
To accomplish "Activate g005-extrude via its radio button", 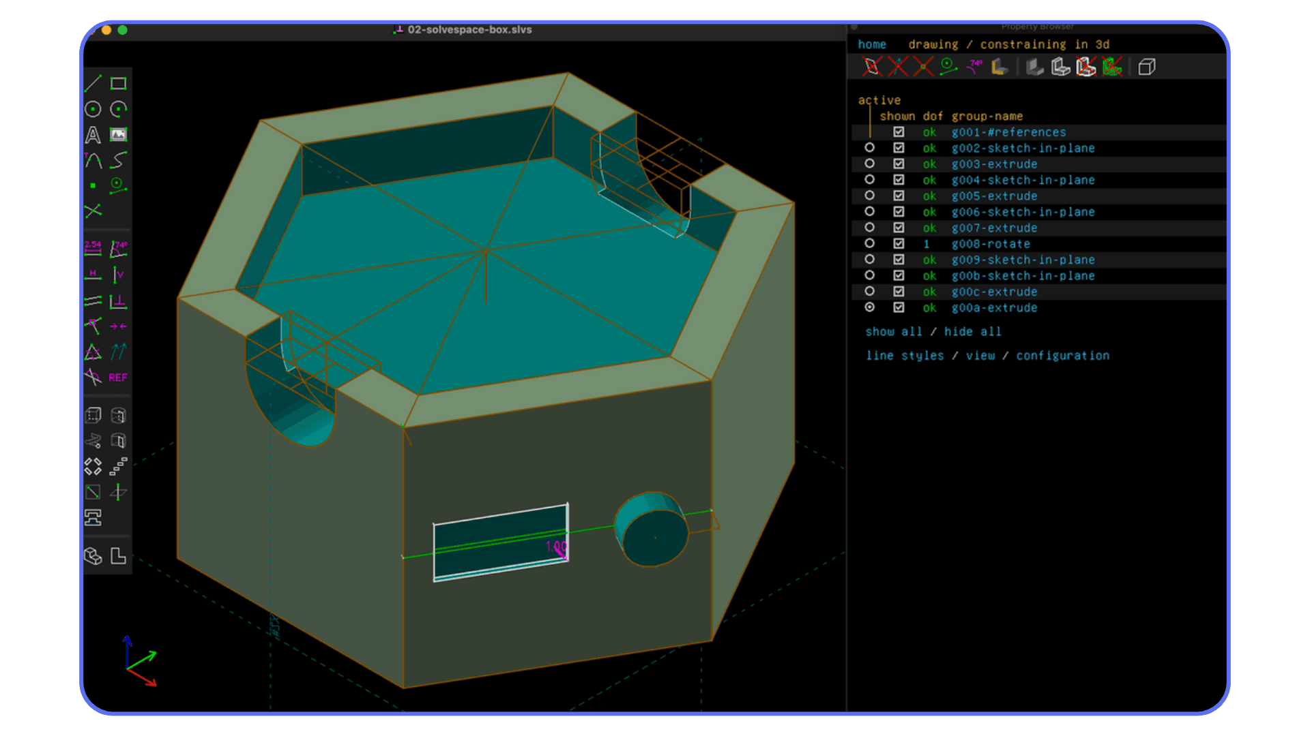I will point(869,196).
